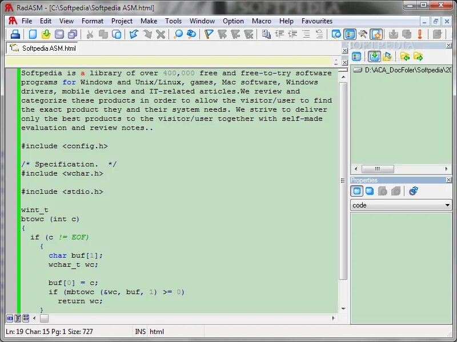Select the Softpedia ASM.html tab
The height and width of the screenshot is (342, 457).
(42, 48)
